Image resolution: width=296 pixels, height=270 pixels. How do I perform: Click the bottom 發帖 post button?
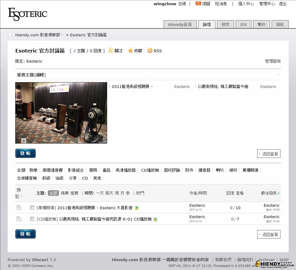click(x=26, y=234)
